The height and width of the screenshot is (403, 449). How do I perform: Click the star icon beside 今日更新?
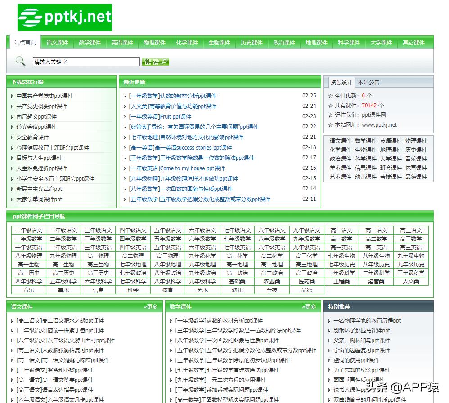coord(331,96)
